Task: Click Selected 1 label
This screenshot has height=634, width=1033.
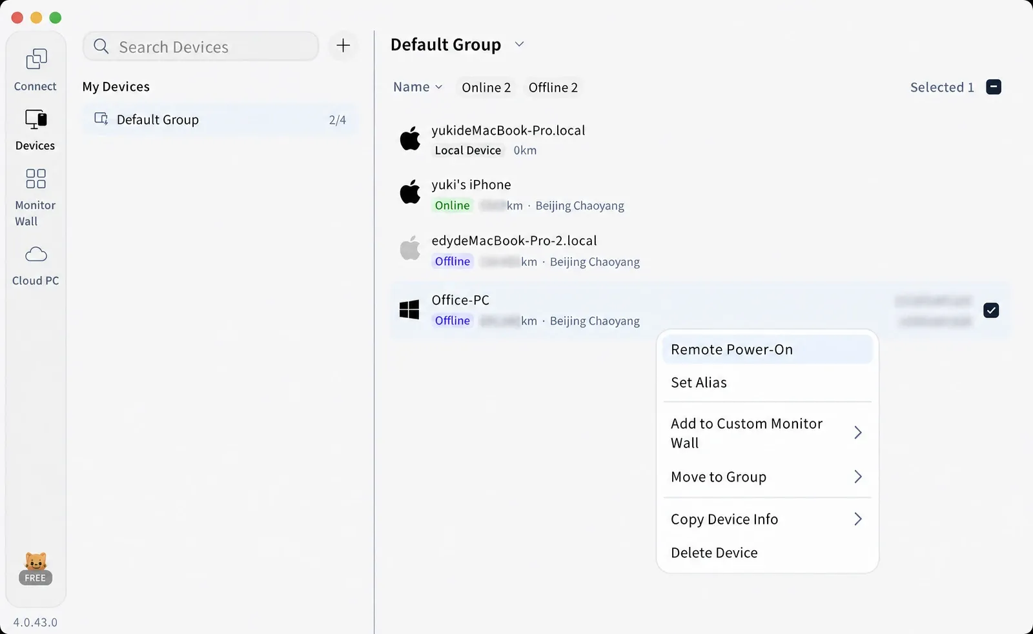Action: [942, 87]
